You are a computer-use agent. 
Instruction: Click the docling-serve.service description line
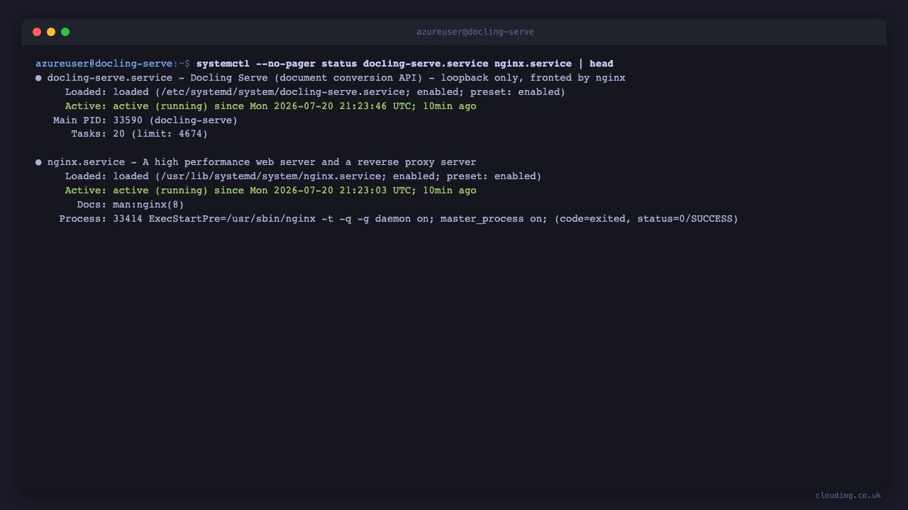click(x=336, y=78)
